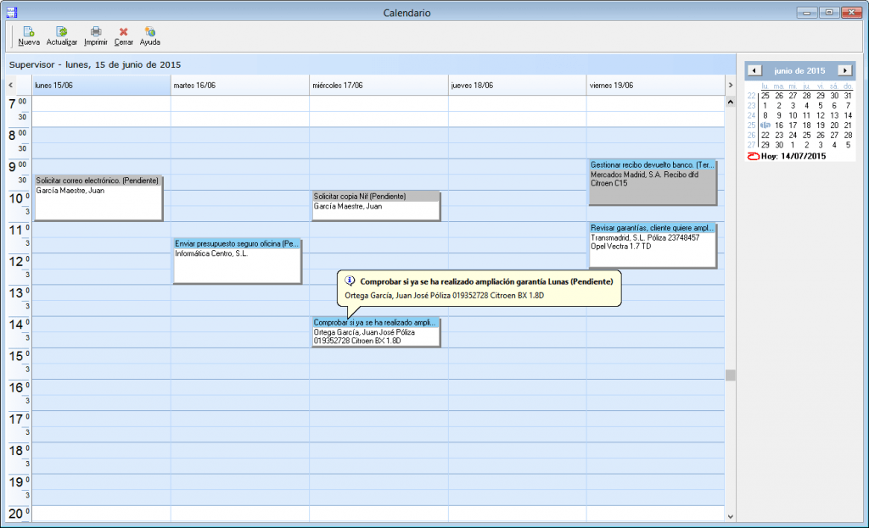This screenshot has width=869, height=528.
Task: Click the Nueva toolbar icon
Action: (x=29, y=31)
